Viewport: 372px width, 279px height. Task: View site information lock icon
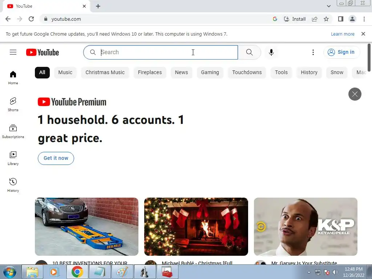tap(46, 19)
